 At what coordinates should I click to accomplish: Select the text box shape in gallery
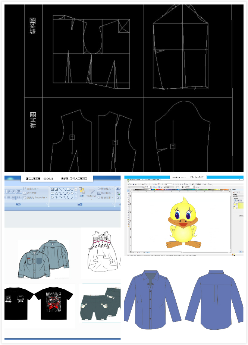56,189
